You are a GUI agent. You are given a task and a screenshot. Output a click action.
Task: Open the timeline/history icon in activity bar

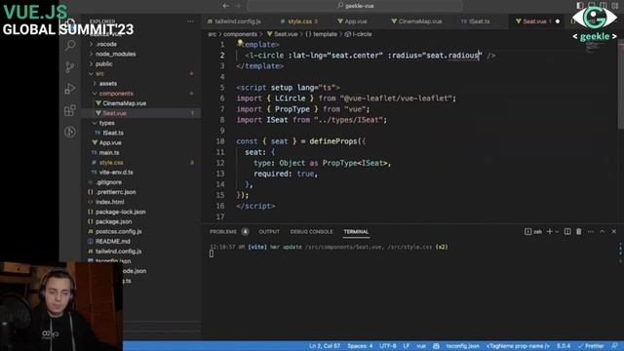coord(70,132)
